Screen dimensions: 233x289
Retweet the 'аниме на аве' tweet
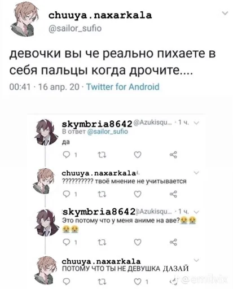tap(102, 242)
